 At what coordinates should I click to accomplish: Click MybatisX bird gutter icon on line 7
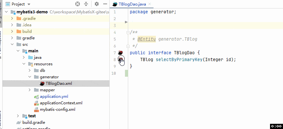pyautogui.click(x=120, y=53)
